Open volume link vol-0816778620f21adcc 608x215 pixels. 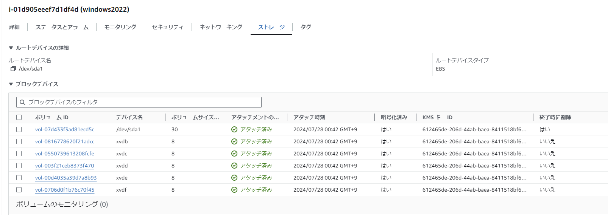(65, 141)
